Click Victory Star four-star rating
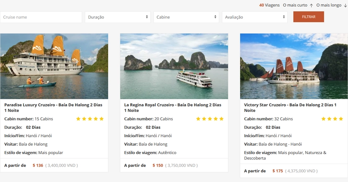 [x=332, y=119]
